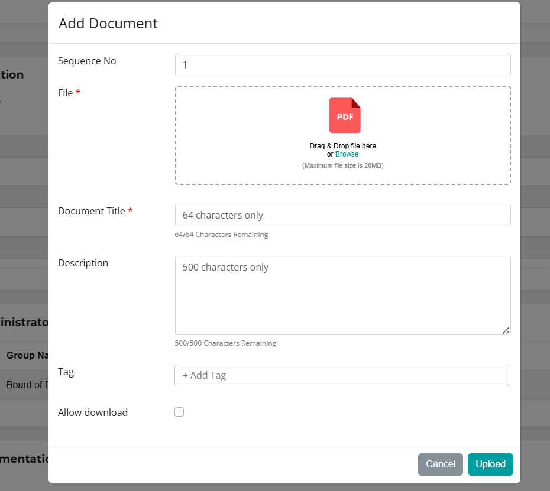Click the Add Tag input field

tap(342, 375)
